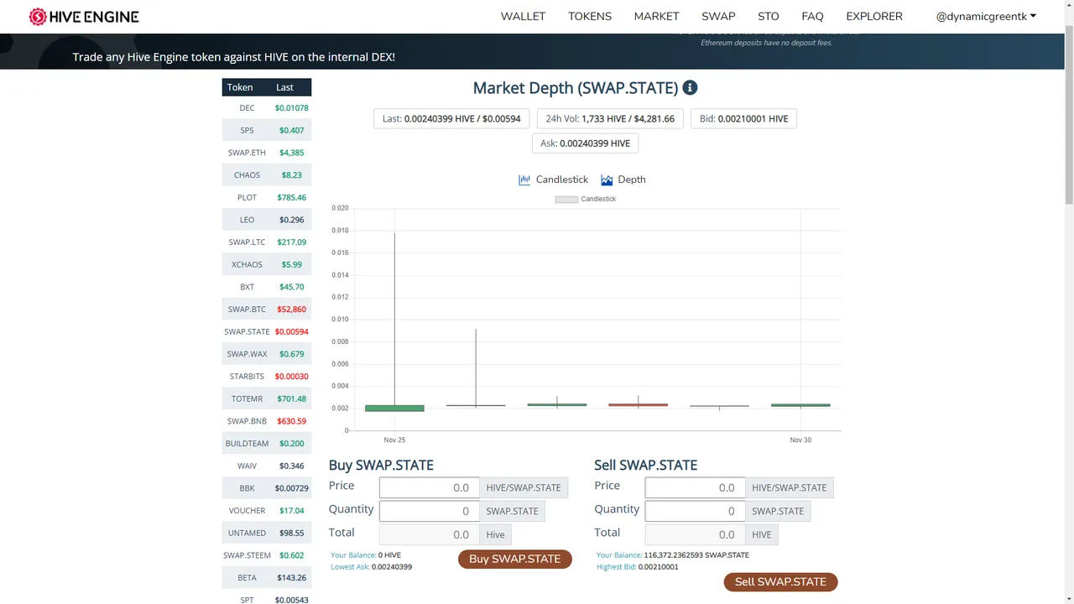
Task: Select the STARBITS token row
Action: pos(267,377)
